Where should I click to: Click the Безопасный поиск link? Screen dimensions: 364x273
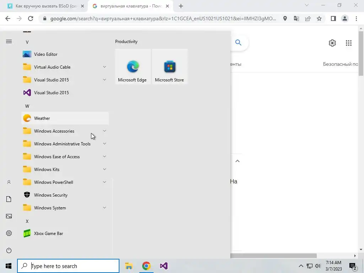coord(340,64)
